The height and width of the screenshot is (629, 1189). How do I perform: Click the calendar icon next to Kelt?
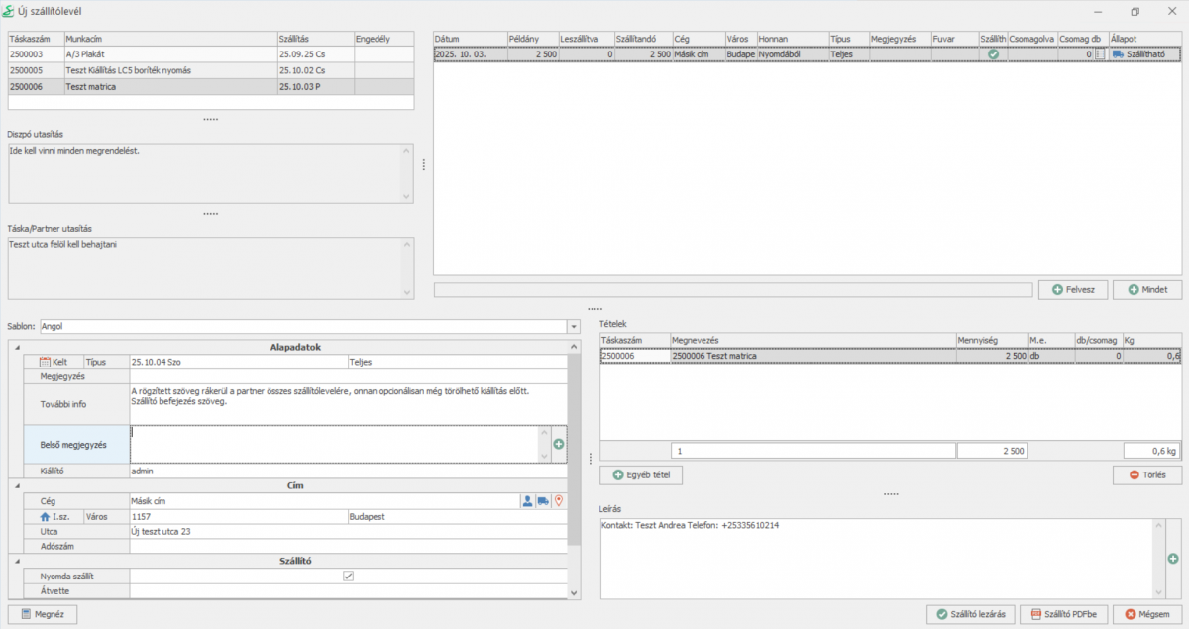(x=45, y=362)
